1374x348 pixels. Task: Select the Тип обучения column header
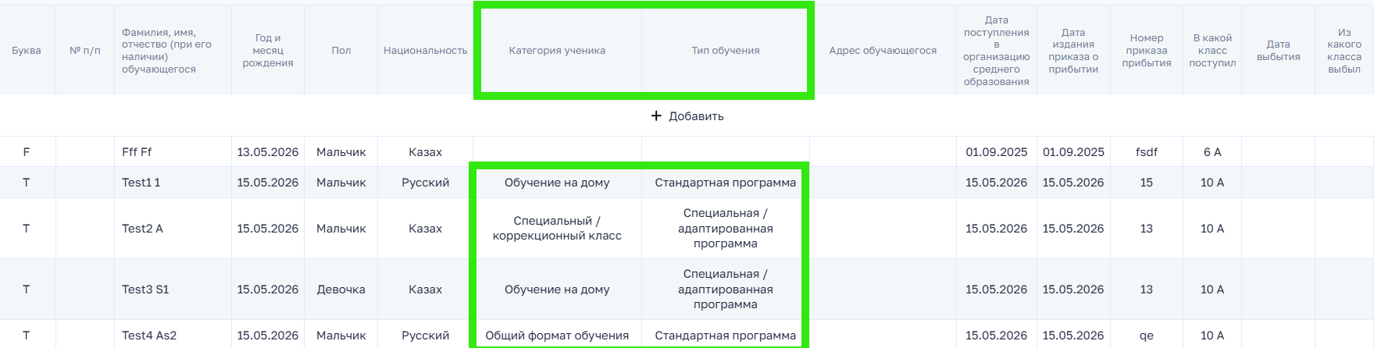coord(726,51)
